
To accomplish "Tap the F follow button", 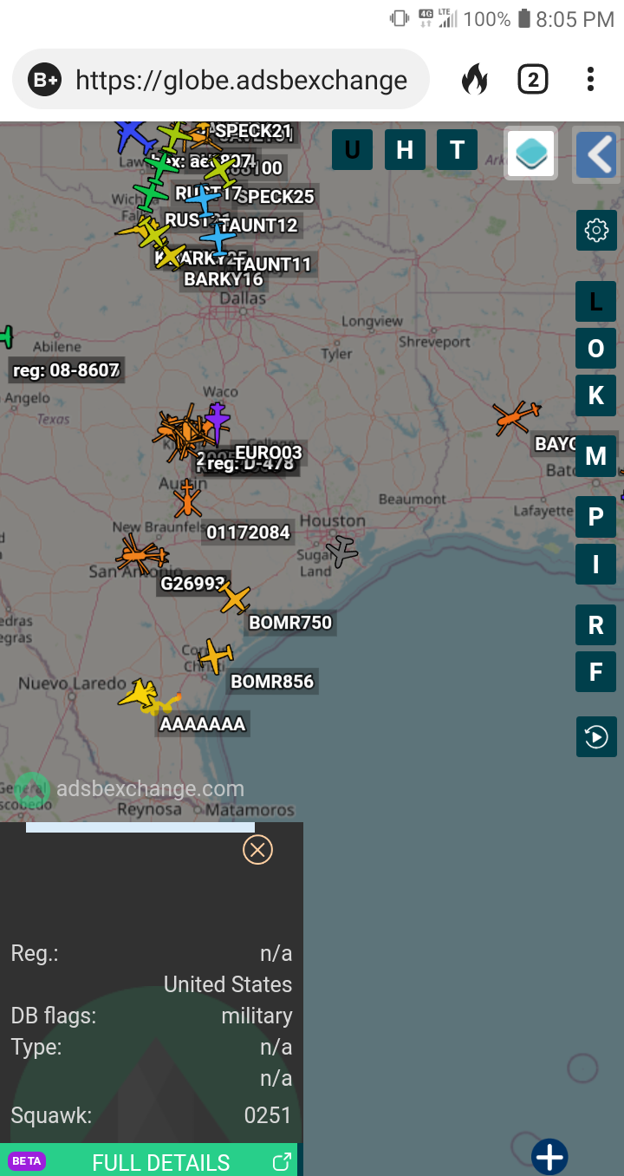I will tap(596, 672).
